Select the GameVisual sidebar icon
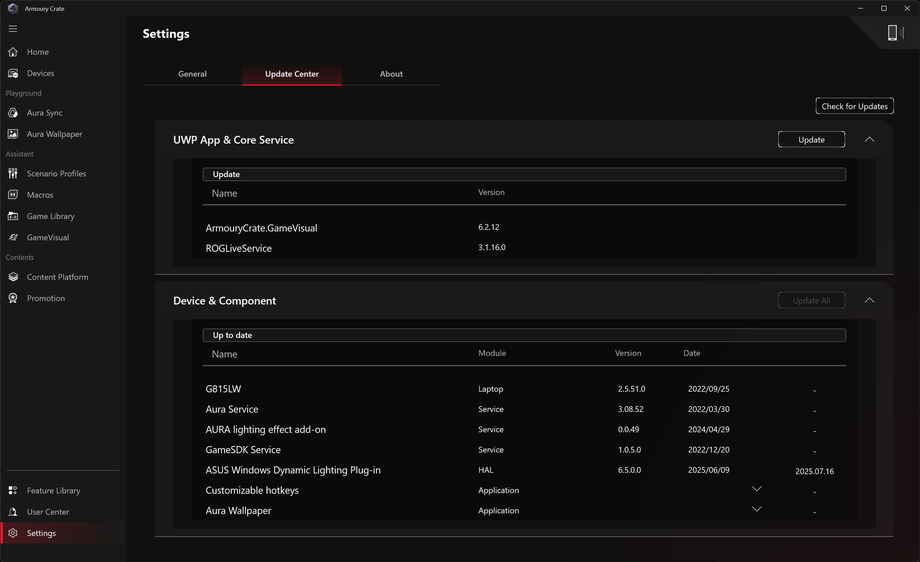The height and width of the screenshot is (562, 920). [x=13, y=237]
